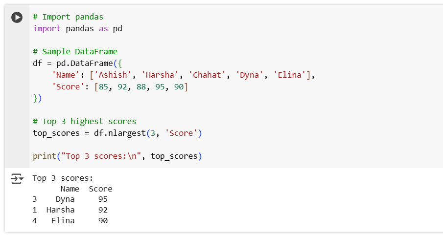Run the code cell
The width and height of the screenshot is (443, 235).
tap(17, 17)
